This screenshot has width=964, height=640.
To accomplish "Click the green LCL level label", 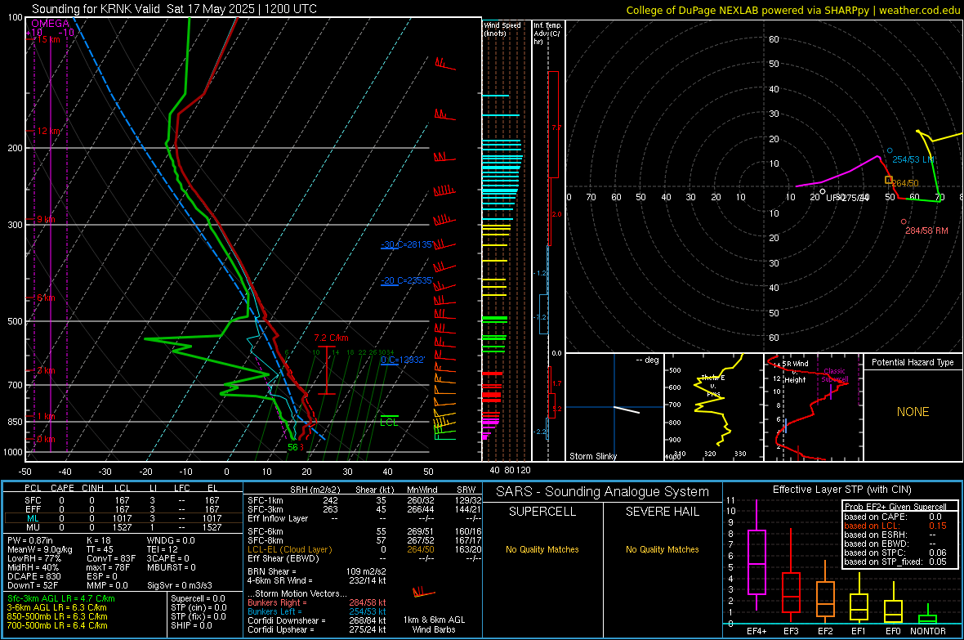I will click(389, 422).
